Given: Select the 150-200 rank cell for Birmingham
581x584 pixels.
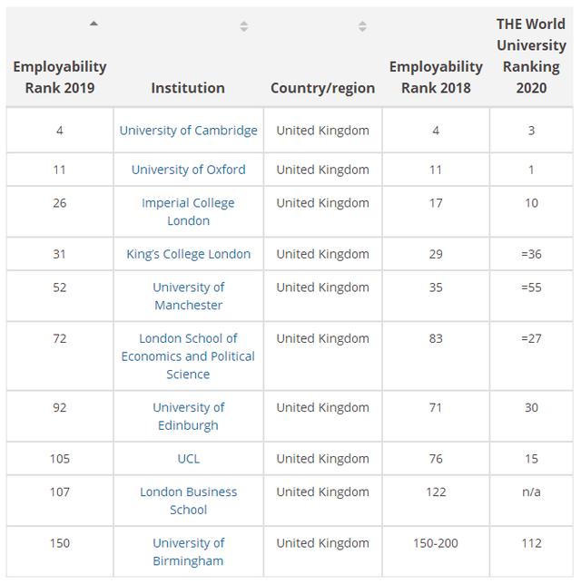Looking at the screenshot, I should [436, 543].
